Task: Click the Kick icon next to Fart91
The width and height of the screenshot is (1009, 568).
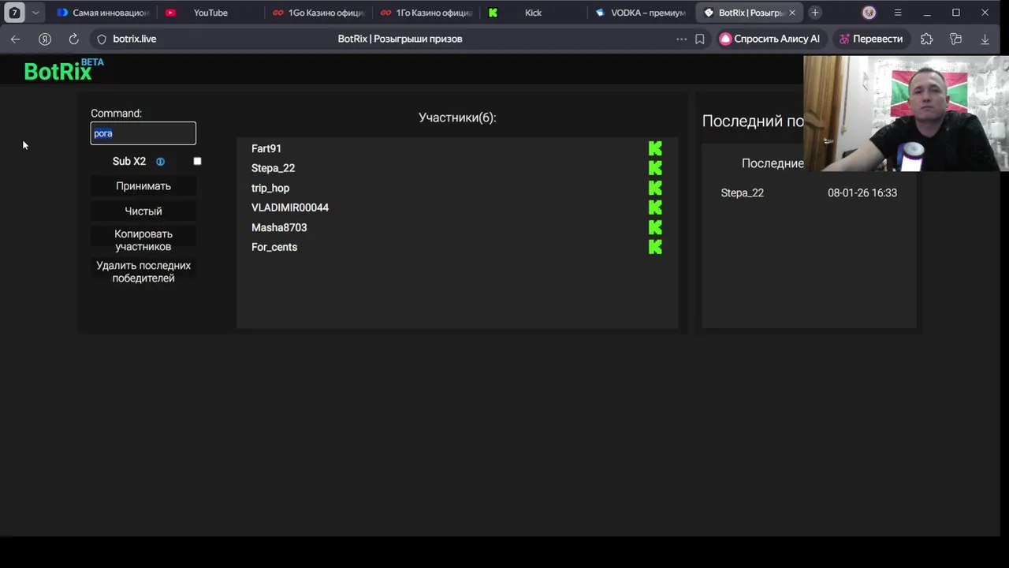Action: 655,148
